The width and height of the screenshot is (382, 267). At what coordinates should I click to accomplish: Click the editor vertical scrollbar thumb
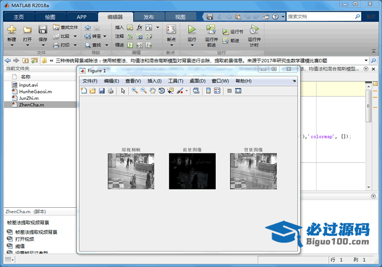(x=368, y=106)
